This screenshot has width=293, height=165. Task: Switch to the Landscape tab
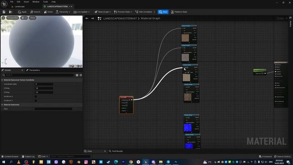pos(19,6)
